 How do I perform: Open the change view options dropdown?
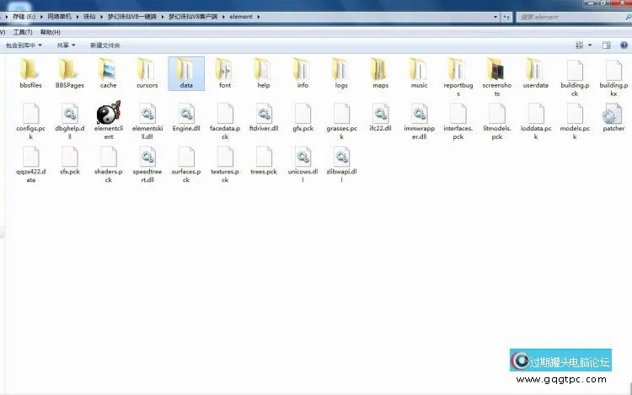(590, 45)
